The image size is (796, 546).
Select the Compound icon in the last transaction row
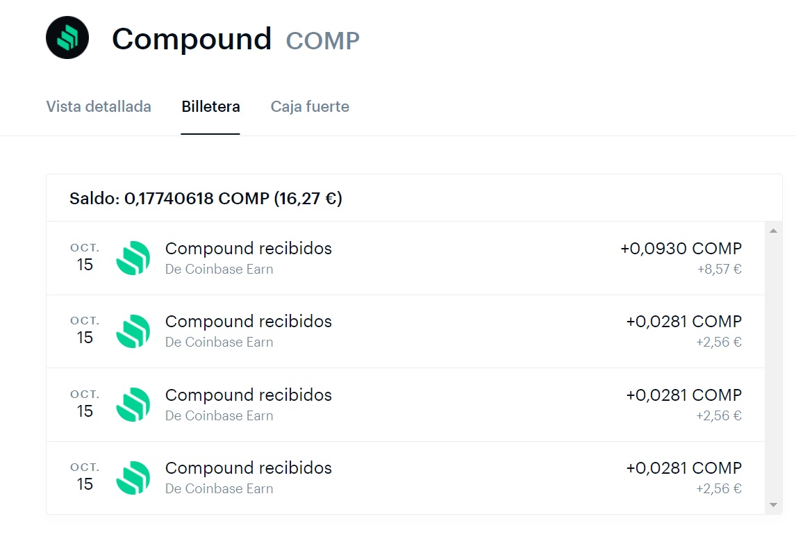133,478
